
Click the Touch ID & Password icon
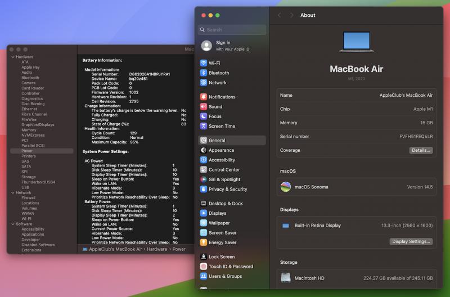204,267
